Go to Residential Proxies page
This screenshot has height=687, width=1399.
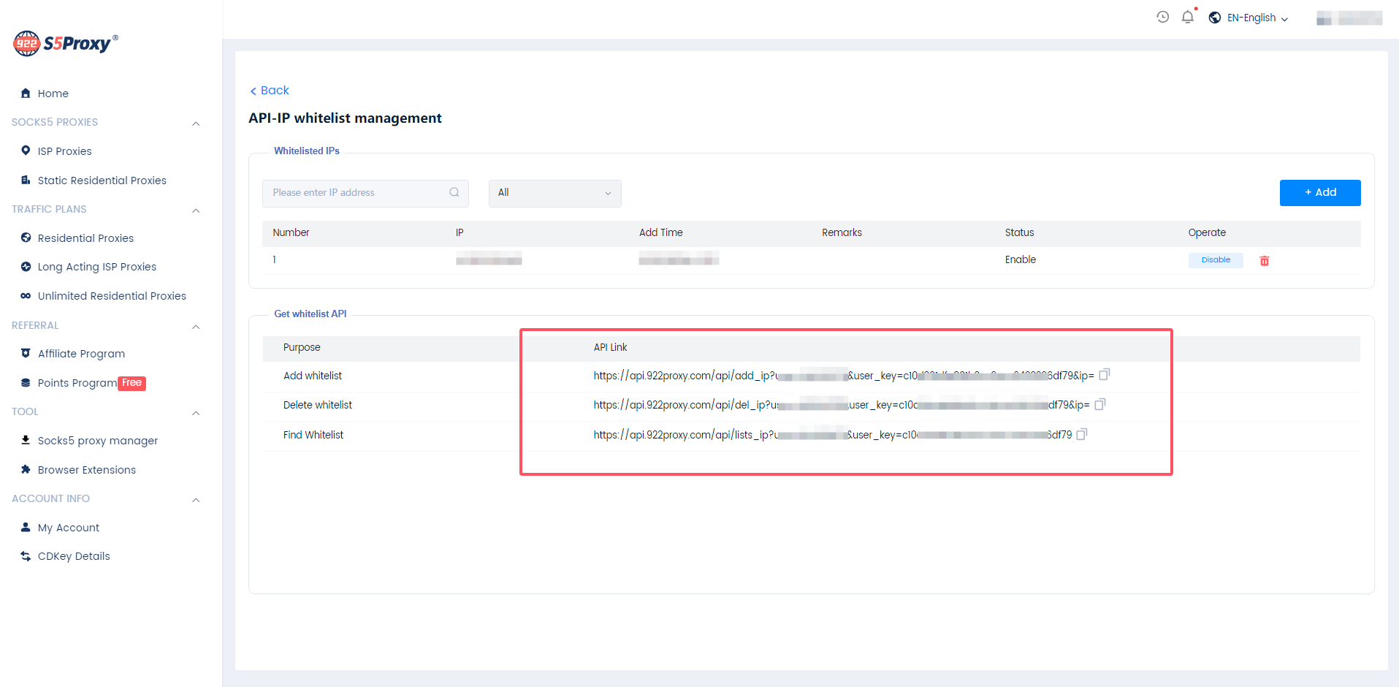pyautogui.click(x=85, y=238)
